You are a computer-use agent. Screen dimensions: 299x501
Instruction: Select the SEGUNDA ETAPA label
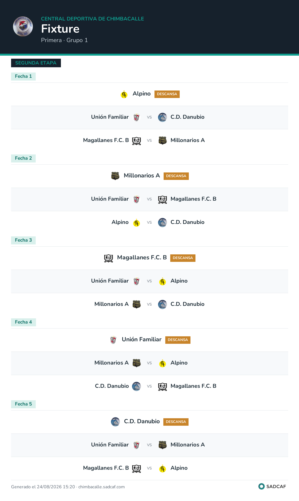pos(36,63)
